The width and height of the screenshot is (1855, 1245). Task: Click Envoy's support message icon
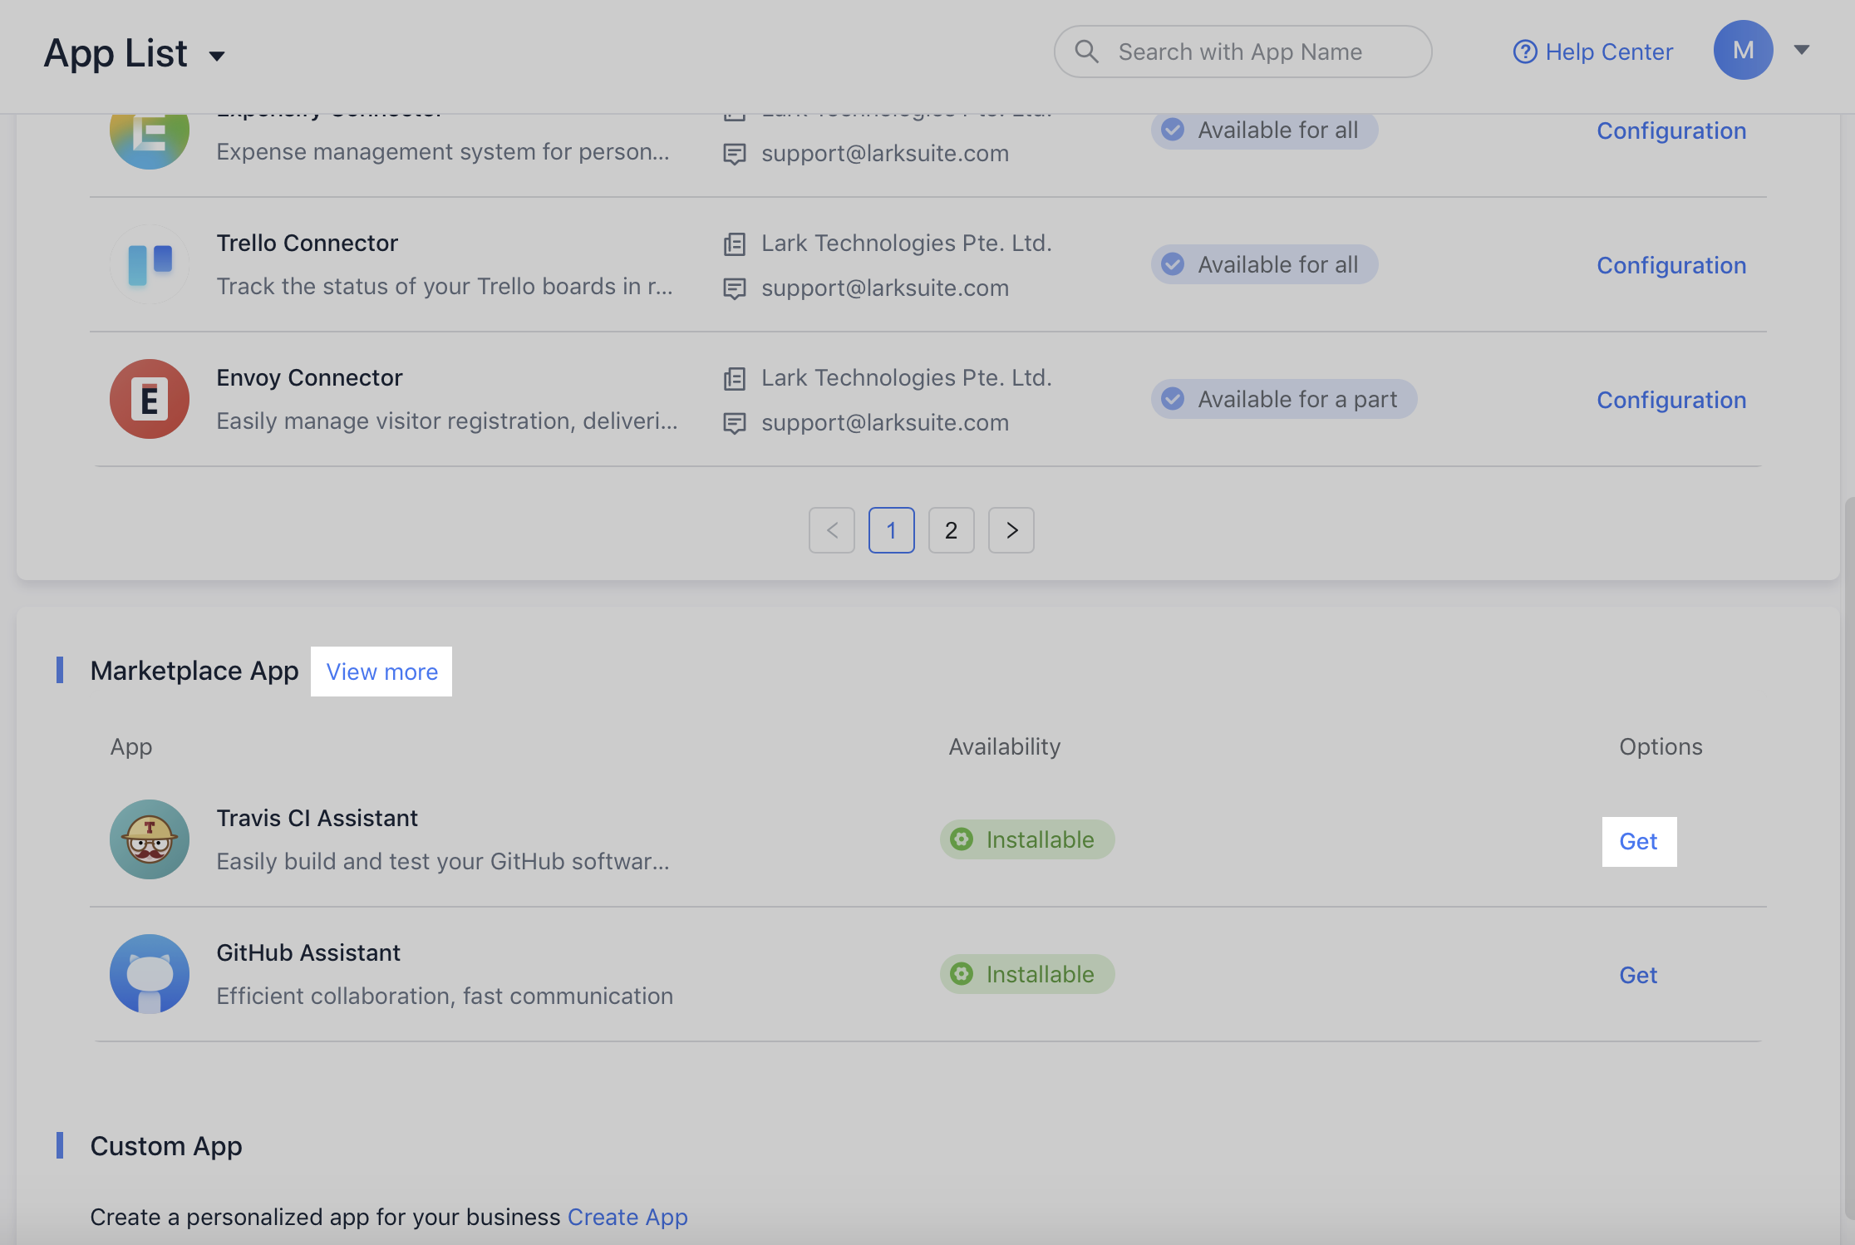tap(735, 423)
